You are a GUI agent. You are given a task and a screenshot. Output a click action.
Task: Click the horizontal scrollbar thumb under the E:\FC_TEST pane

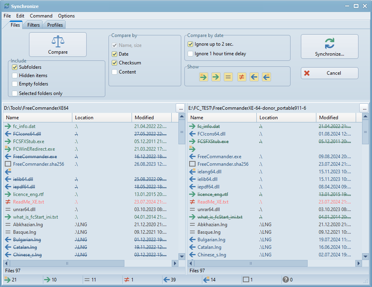click(x=251, y=263)
